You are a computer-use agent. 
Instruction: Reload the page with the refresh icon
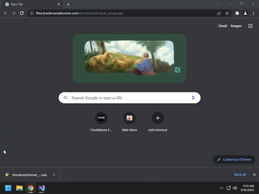click(22, 13)
